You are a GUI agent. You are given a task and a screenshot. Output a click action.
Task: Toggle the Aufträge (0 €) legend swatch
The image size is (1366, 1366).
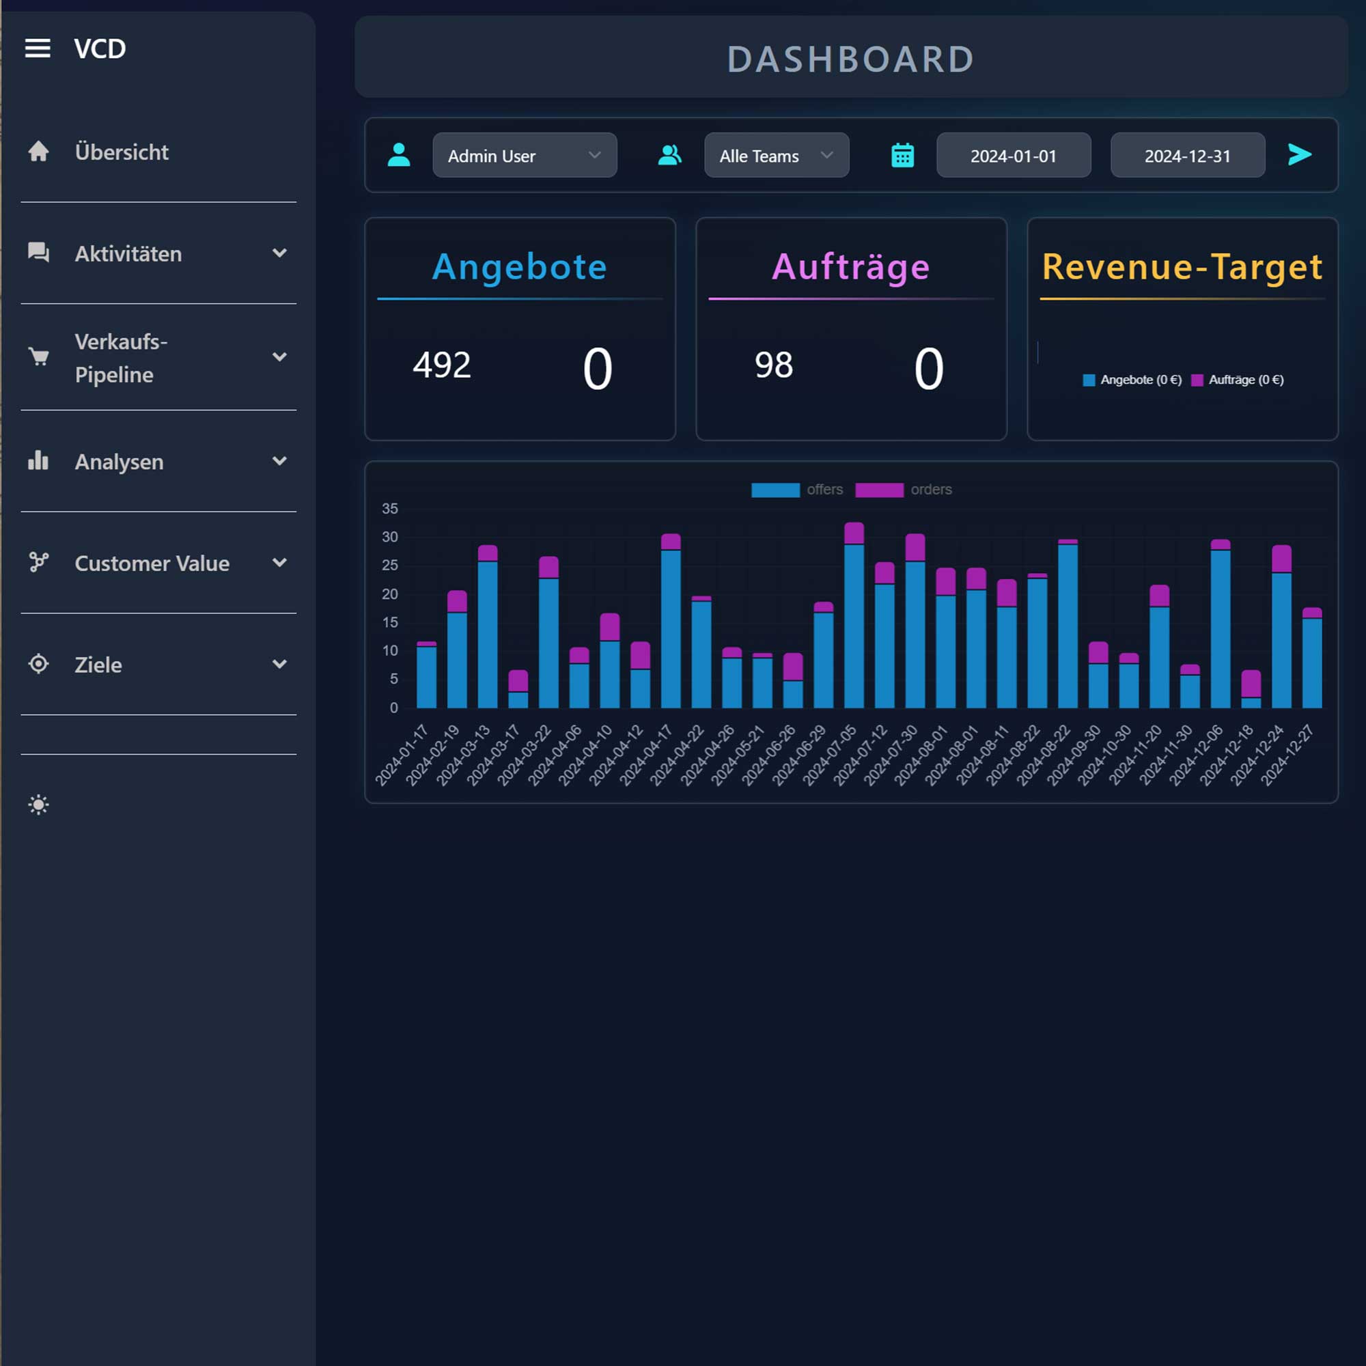(x=1197, y=380)
